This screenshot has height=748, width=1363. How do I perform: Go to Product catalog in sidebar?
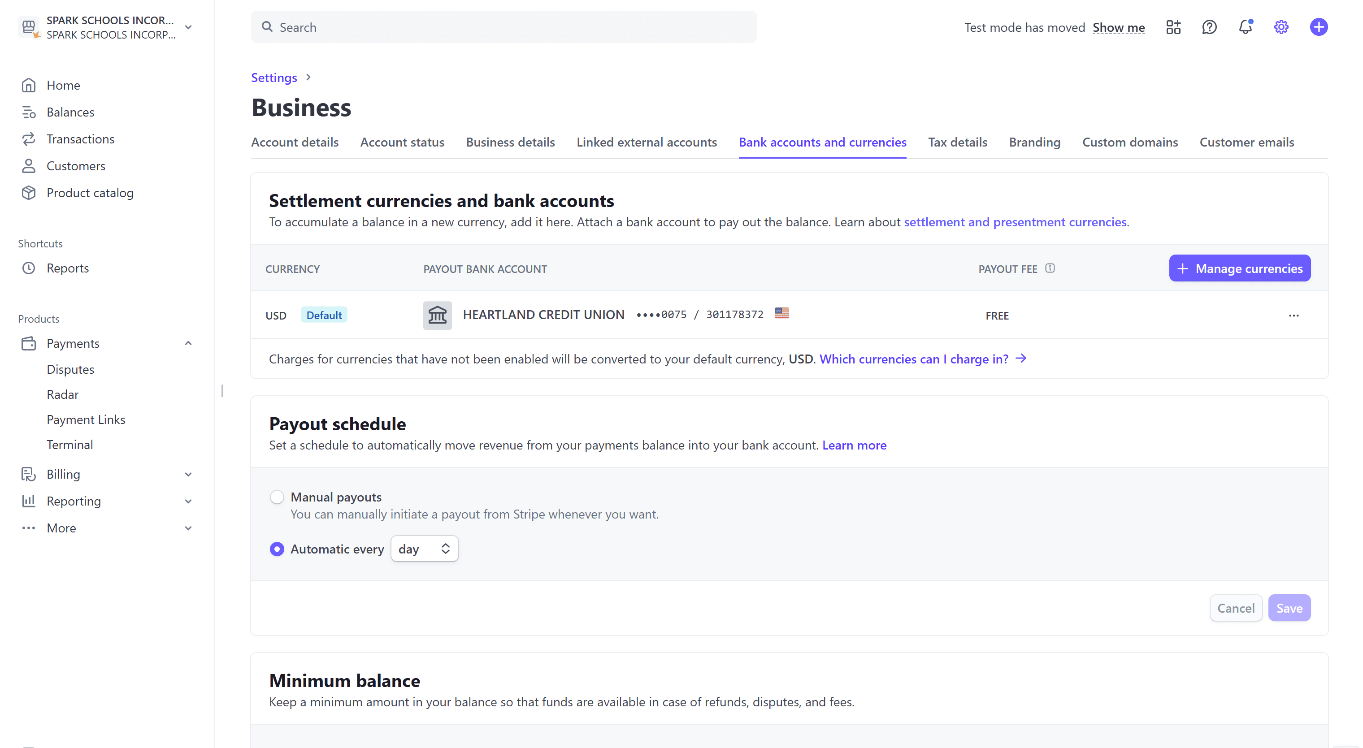(90, 193)
